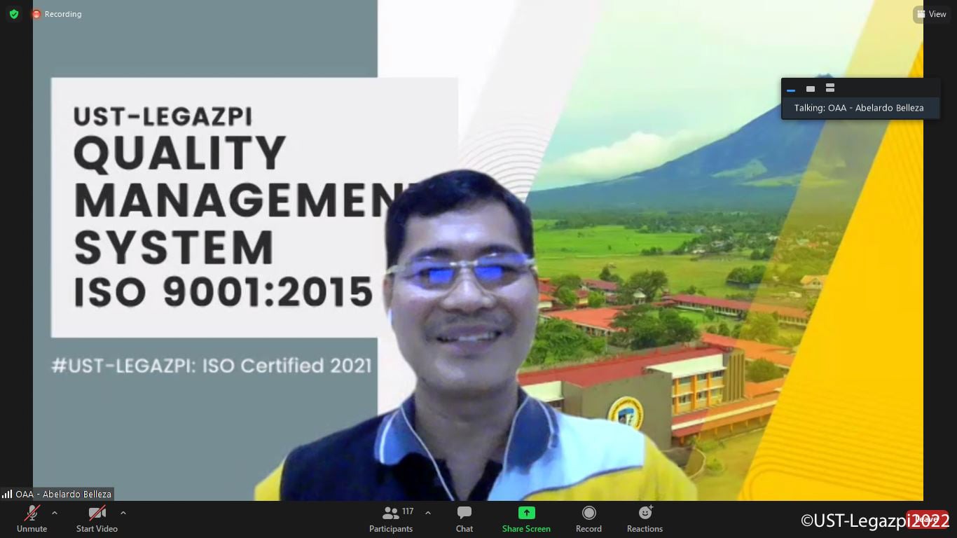Toggle the Record button in toolbar
Screen dimensions: 957x538
[x=588, y=518]
